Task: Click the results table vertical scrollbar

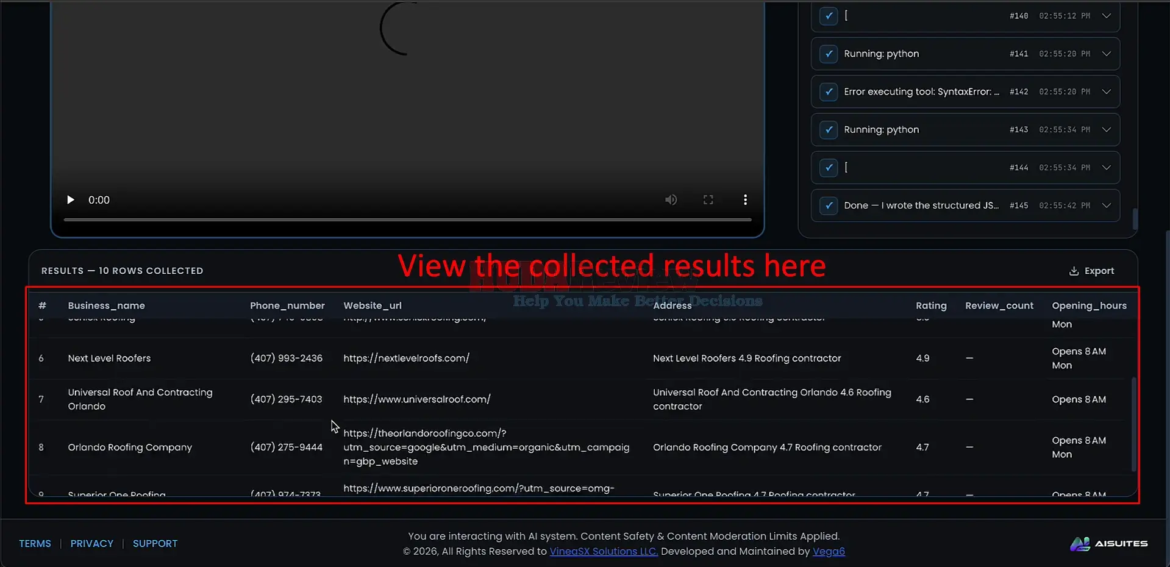Action: point(1133,424)
